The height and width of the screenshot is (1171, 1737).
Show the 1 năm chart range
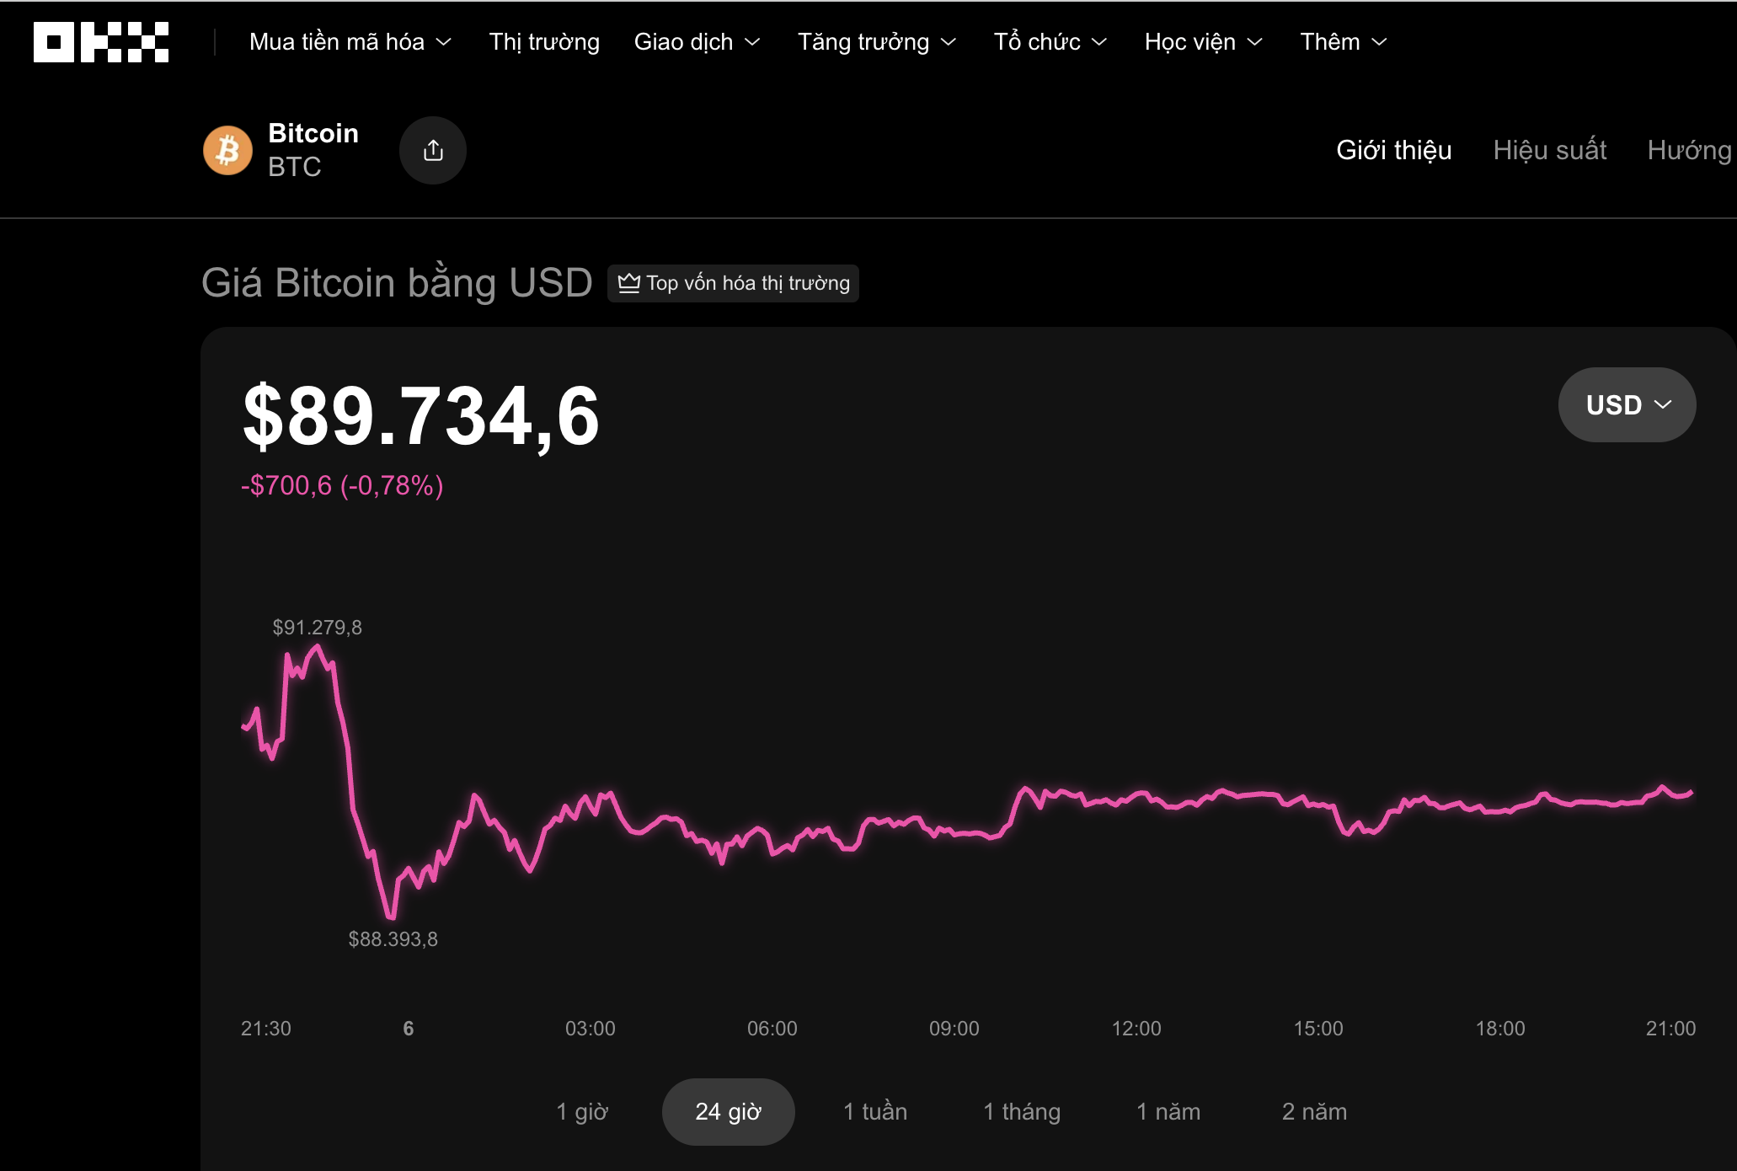[x=1168, y=1112]
